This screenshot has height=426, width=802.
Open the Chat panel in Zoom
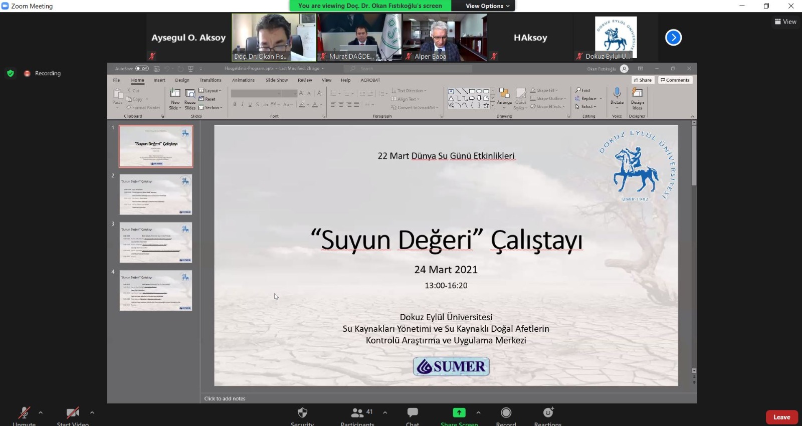[x=413, y=413]
